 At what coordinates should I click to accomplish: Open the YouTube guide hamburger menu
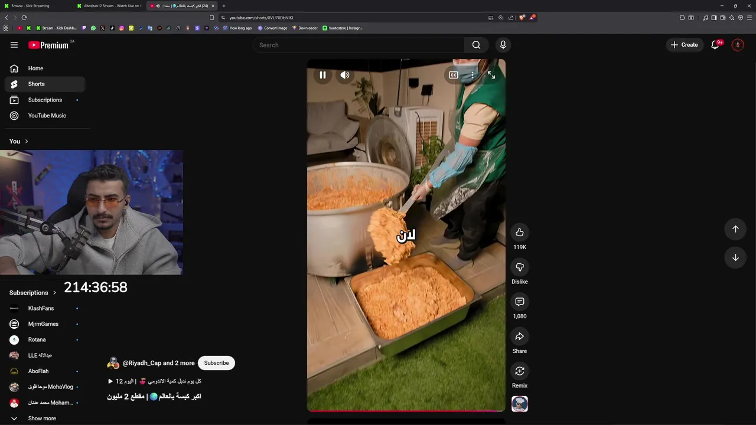point(14,45)
